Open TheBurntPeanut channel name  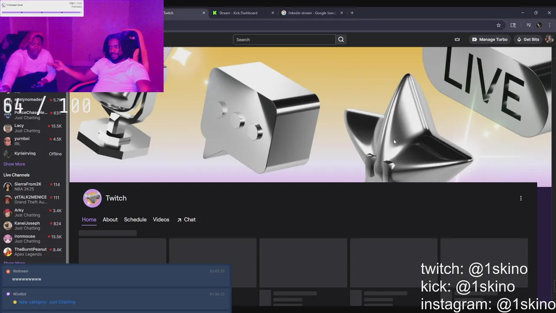[x=30, y=250]
